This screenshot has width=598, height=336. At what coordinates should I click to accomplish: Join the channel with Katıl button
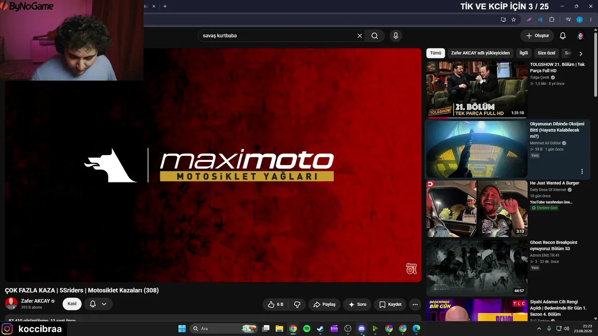click(x=72, y=304)
